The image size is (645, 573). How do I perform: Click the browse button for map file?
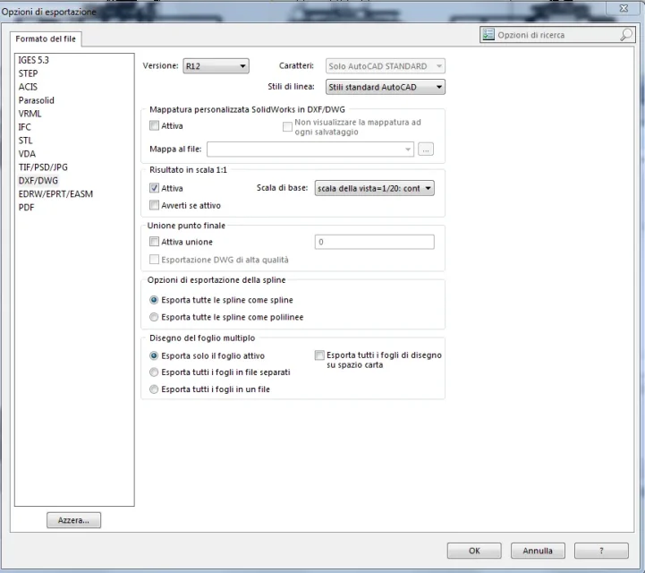(426, 150)
